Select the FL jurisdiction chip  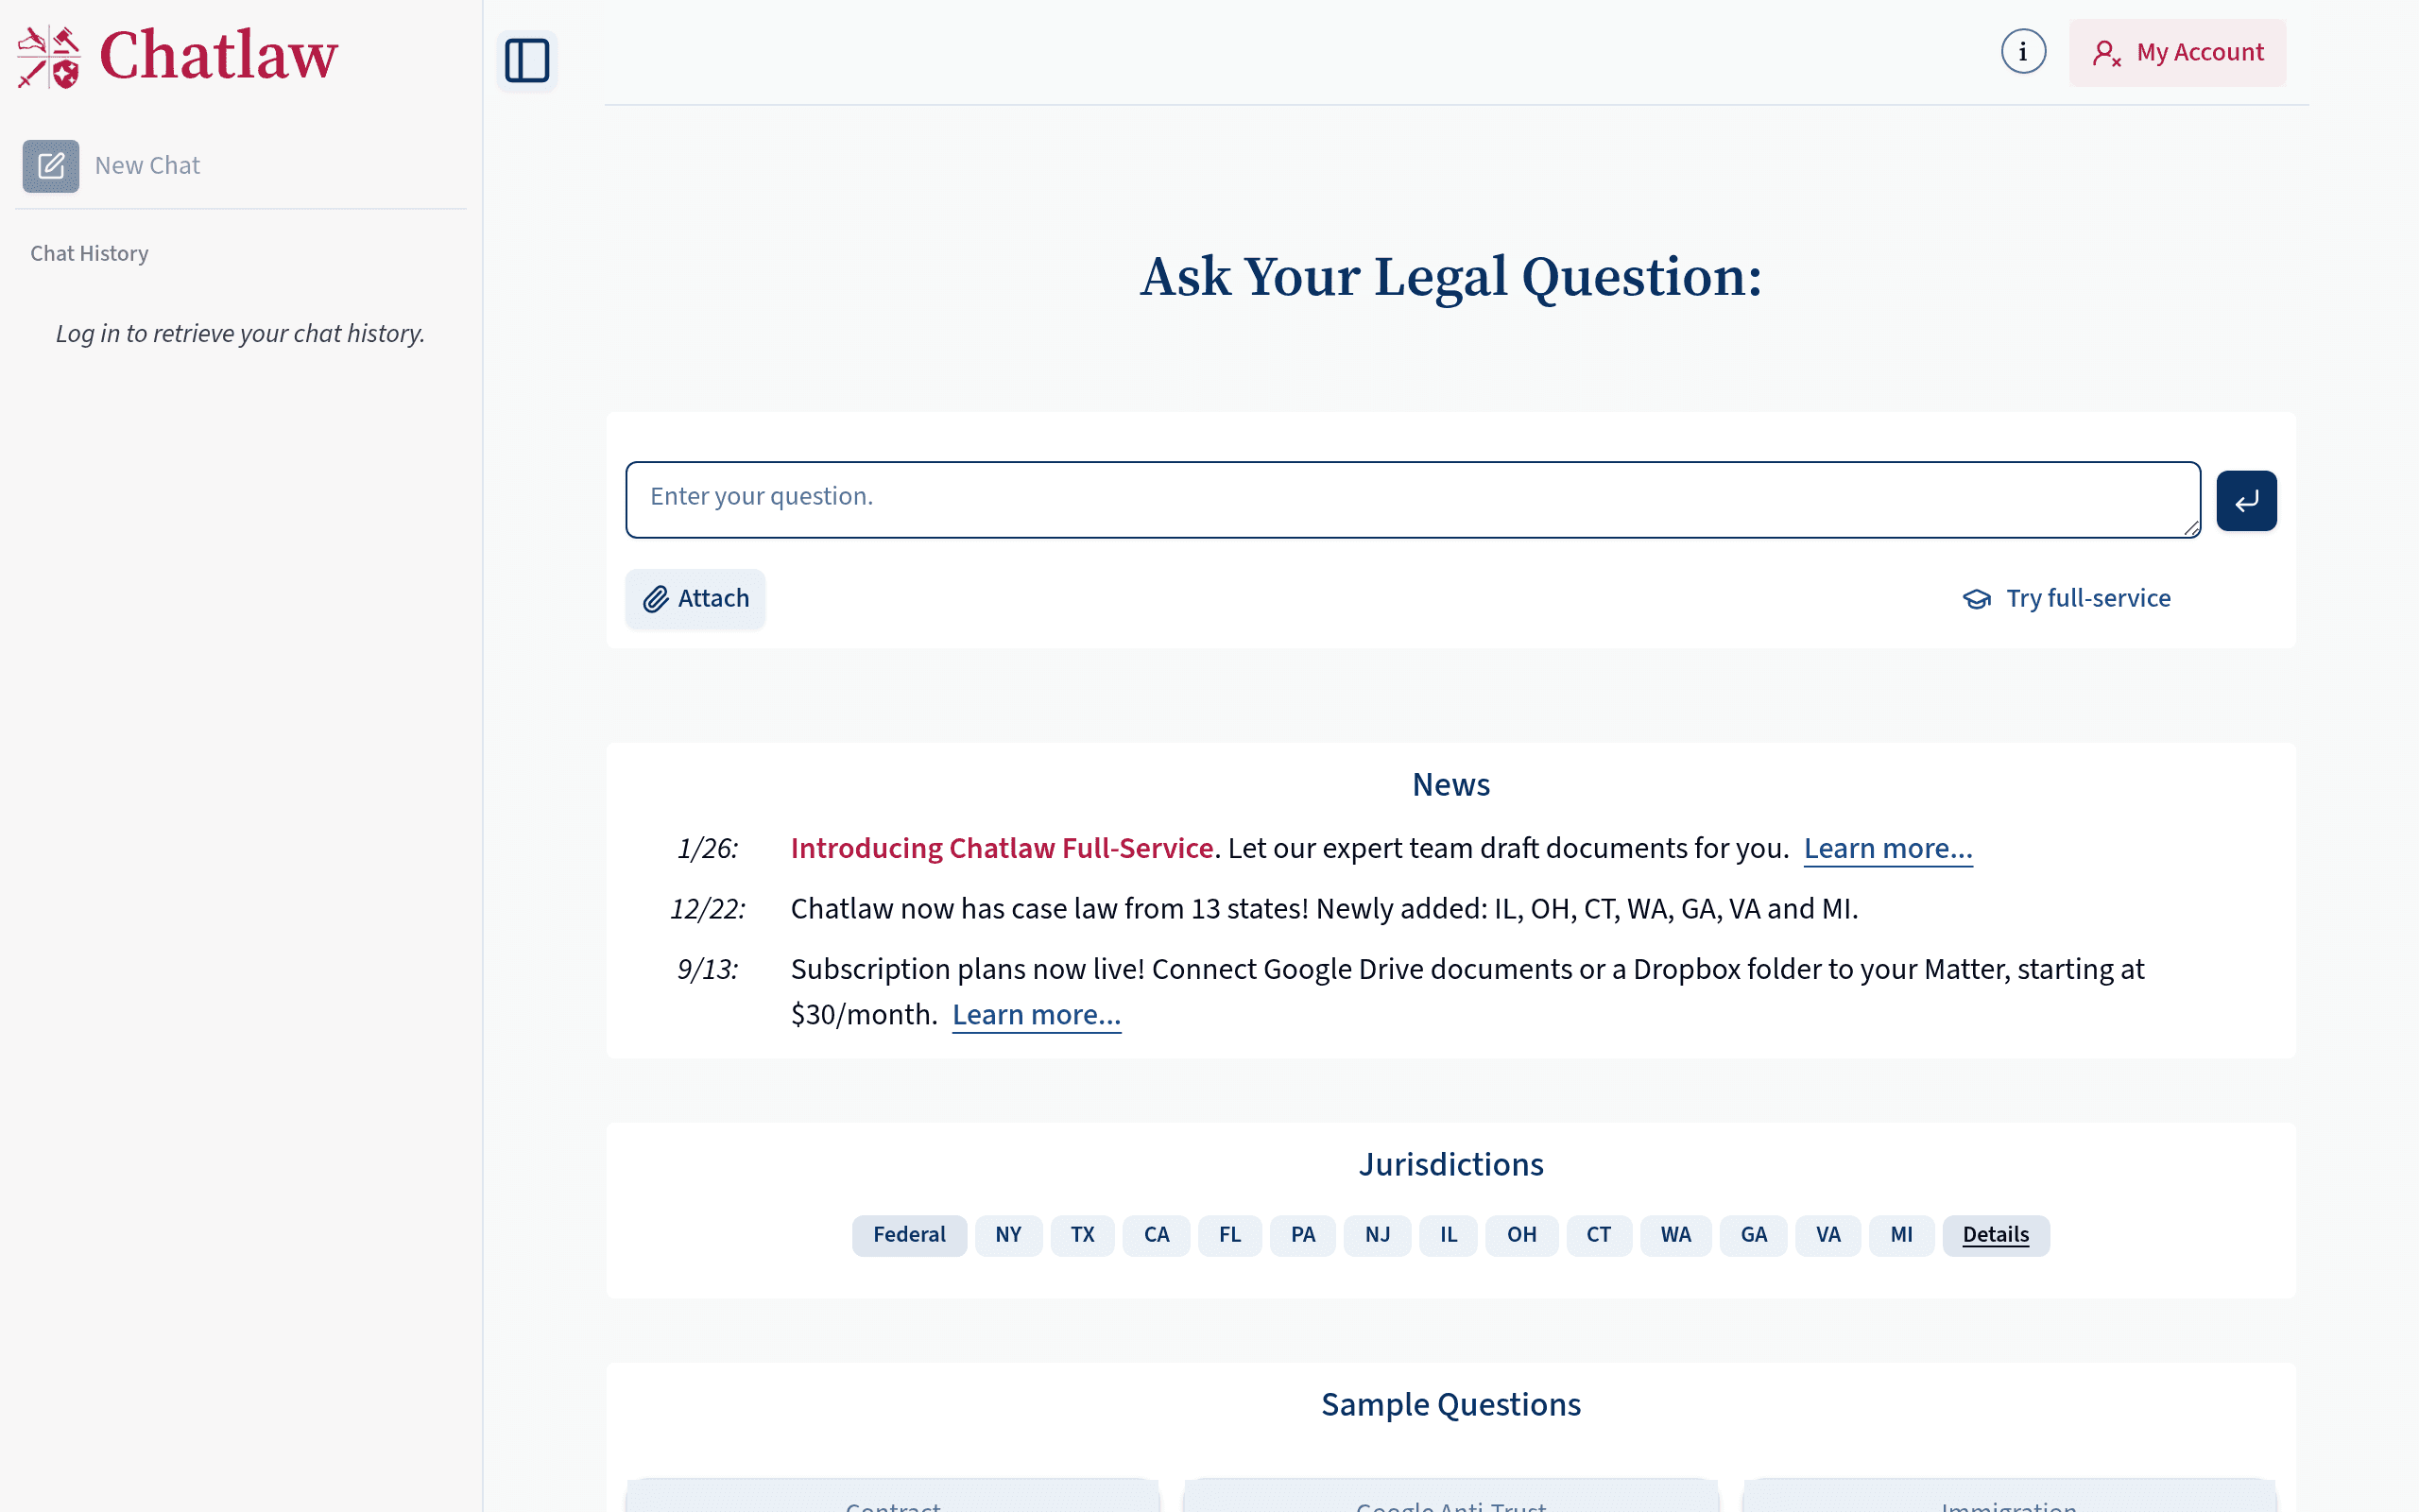coord(1229,1235)
